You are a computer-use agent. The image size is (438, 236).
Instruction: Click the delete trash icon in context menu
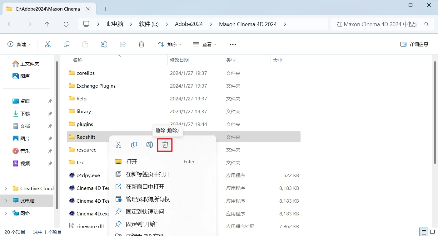pos(165,145)
